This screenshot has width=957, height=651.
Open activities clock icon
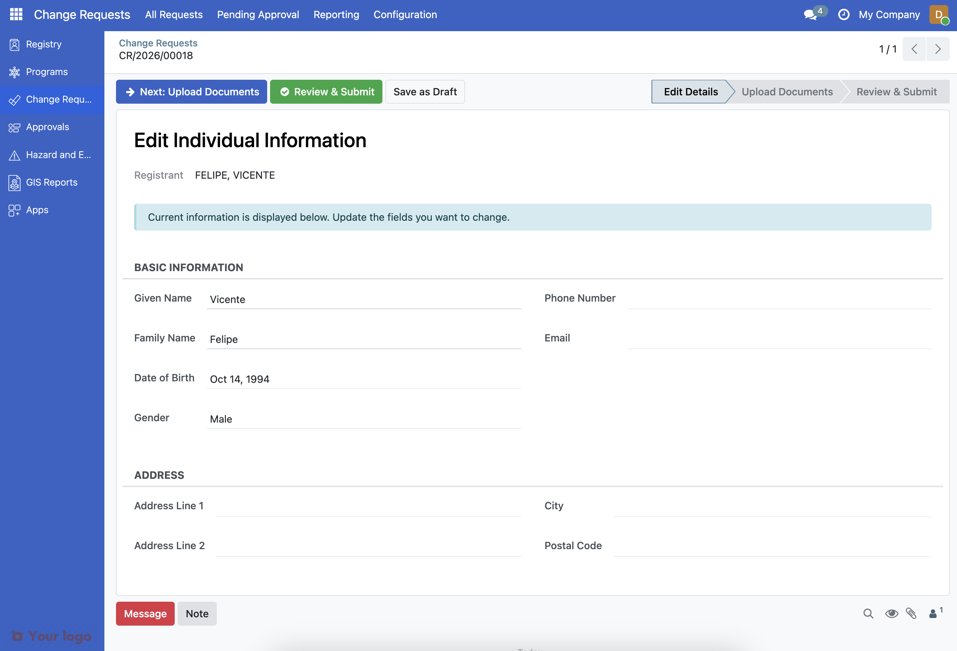pos(843,15)
